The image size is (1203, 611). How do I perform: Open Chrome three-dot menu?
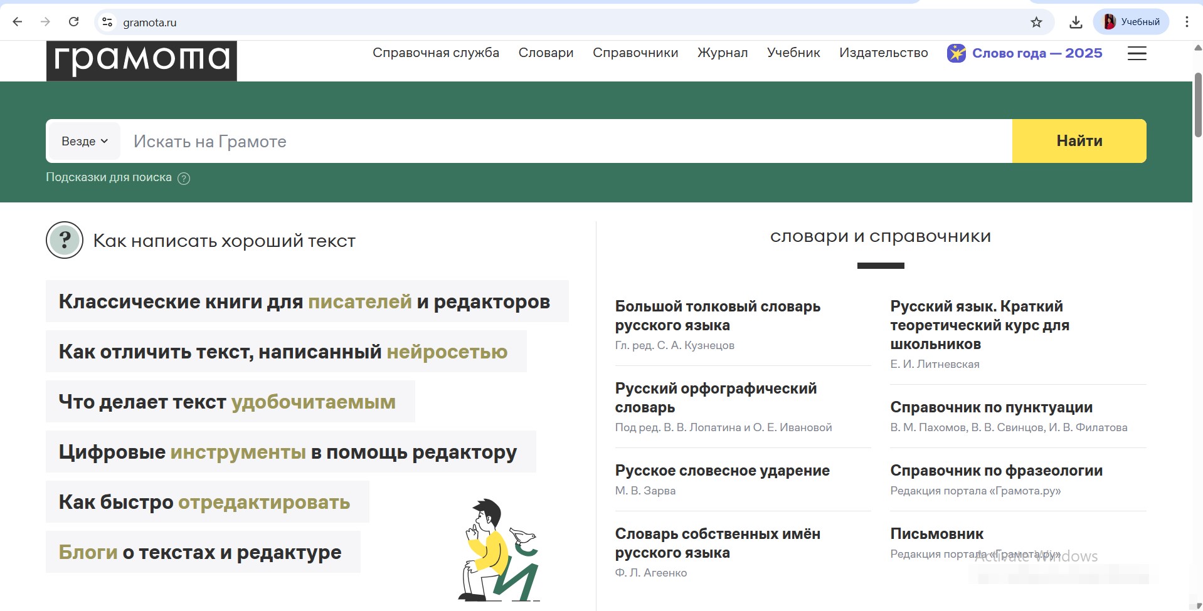click(x=1187, y=22)
